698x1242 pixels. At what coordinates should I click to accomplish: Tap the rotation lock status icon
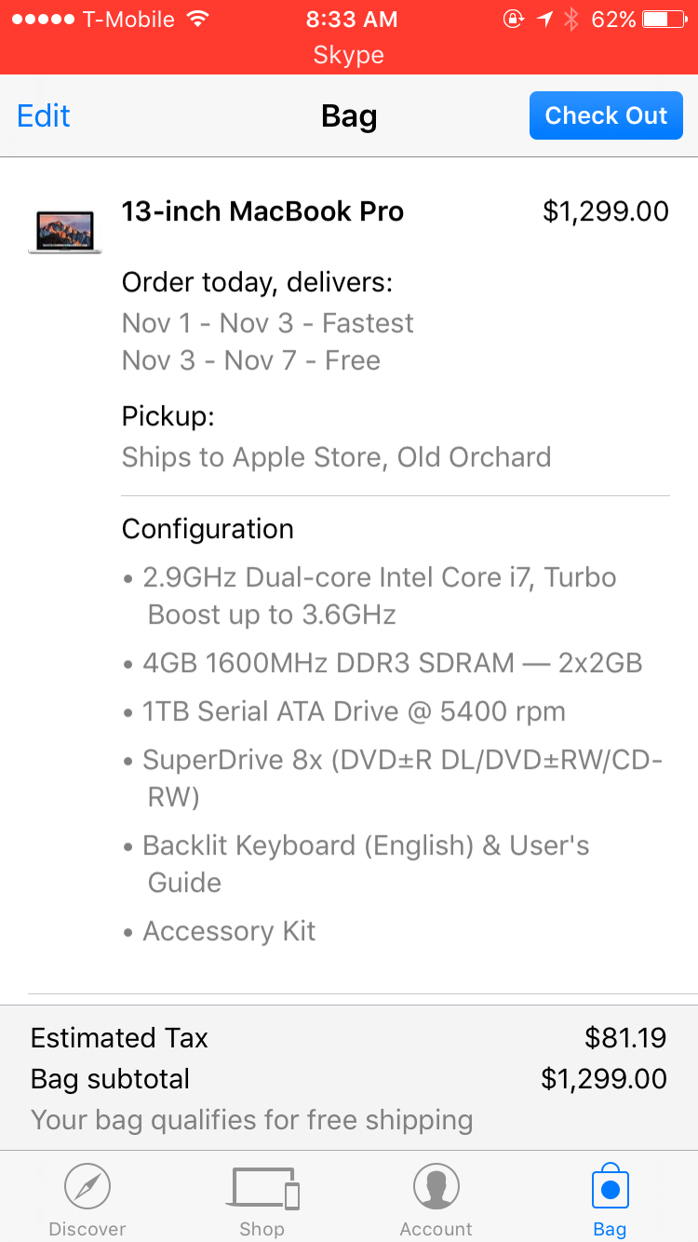coord(514,20)
